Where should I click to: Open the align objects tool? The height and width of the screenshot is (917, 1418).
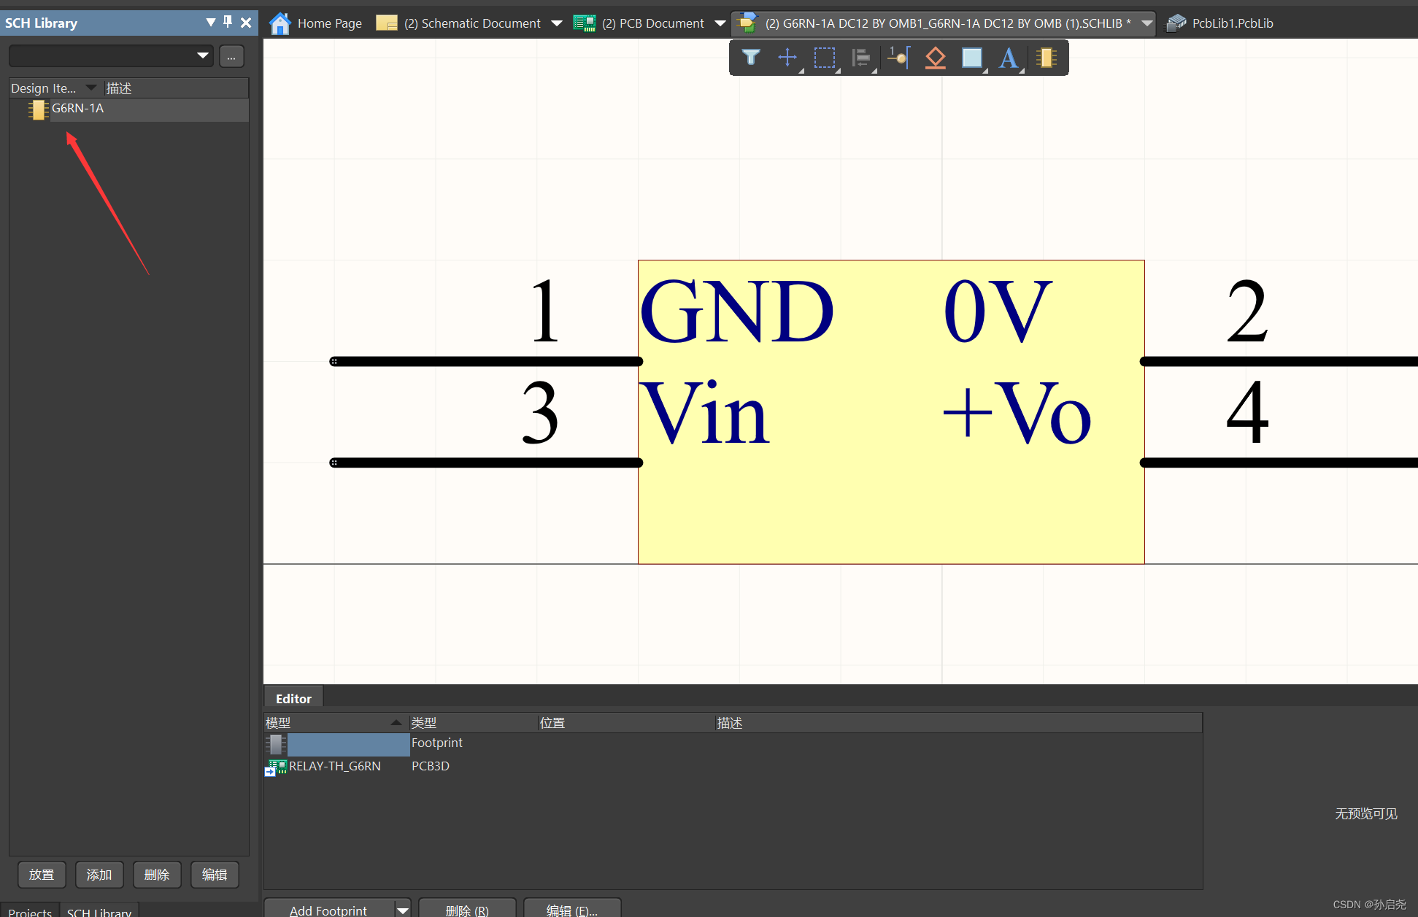[x=862, y=58]
